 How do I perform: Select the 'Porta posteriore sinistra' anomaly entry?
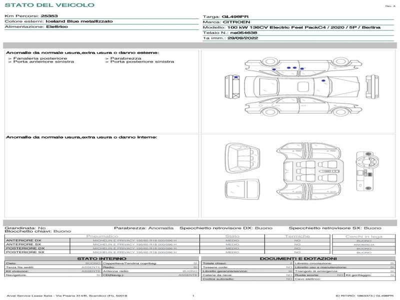(x=142, y=62)
